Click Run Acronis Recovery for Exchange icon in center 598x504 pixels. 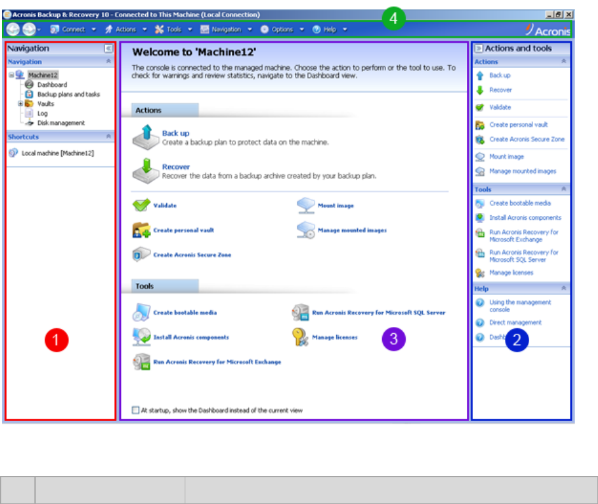coord(141,362)
